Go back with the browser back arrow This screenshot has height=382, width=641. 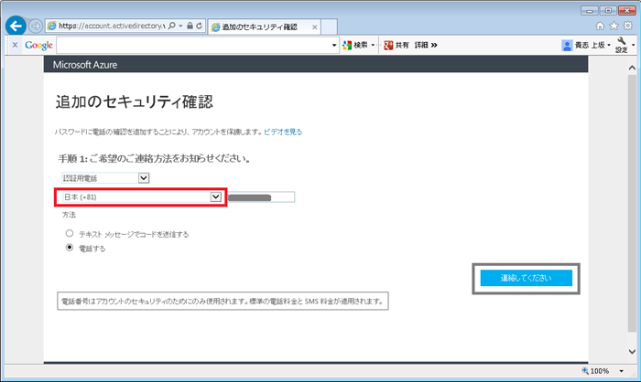(x=16, y=27)
